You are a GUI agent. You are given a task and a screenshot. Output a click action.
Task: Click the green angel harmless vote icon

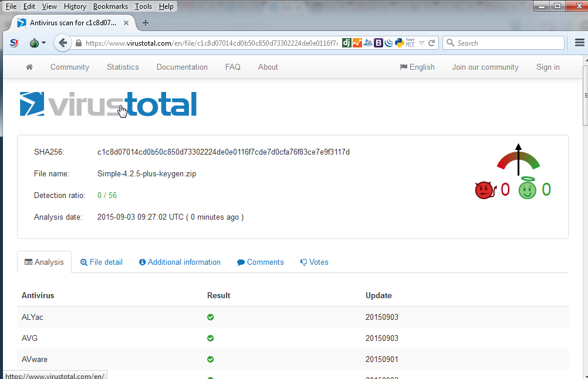pyautogui.click(x=527, y=189)
